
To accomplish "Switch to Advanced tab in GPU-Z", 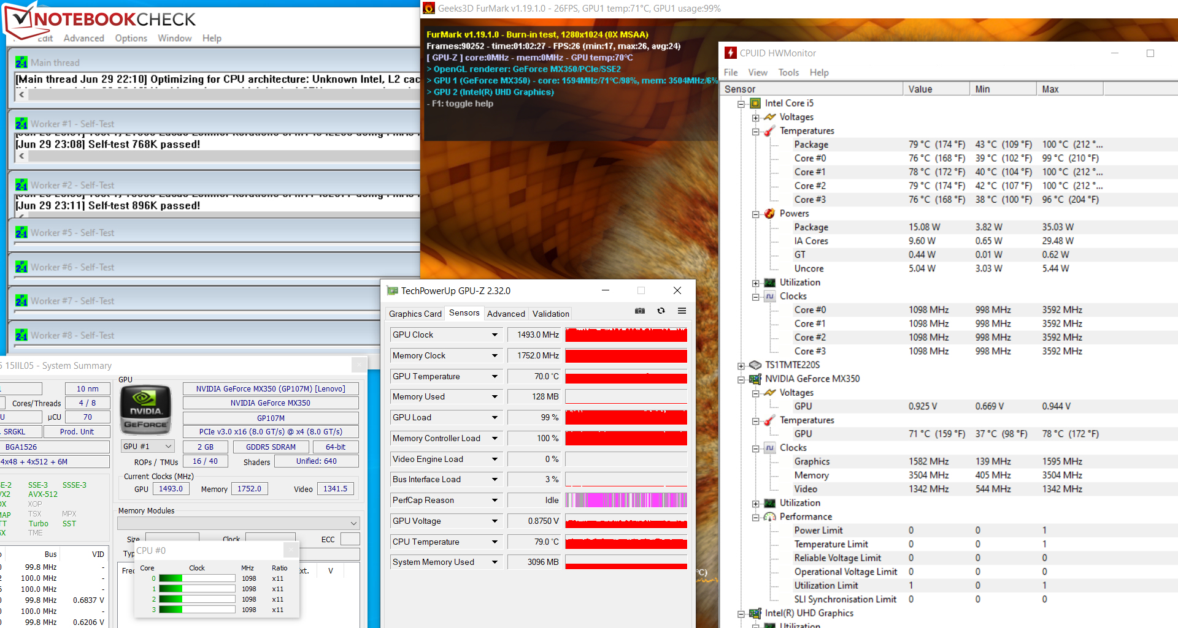I will 506,314.
